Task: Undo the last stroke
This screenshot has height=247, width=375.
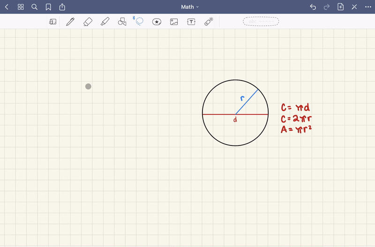Action: (x=313, y=7)
